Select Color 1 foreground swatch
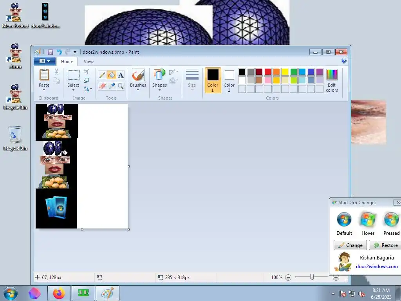 click(213, 80)
